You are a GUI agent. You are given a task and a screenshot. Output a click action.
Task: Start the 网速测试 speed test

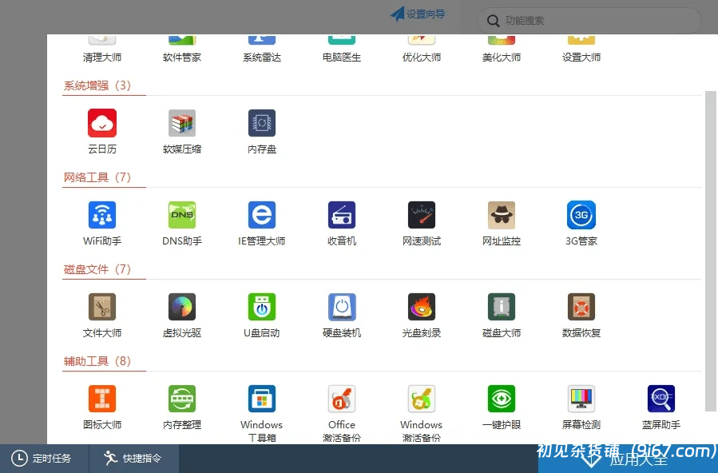[x=421, y=222]
